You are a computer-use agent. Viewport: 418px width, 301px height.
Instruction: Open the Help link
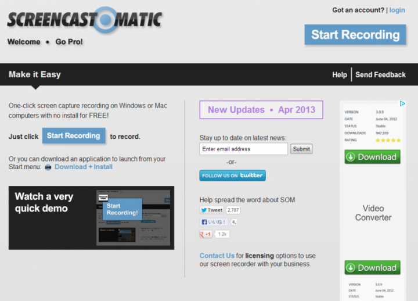(x=340, y=75)
